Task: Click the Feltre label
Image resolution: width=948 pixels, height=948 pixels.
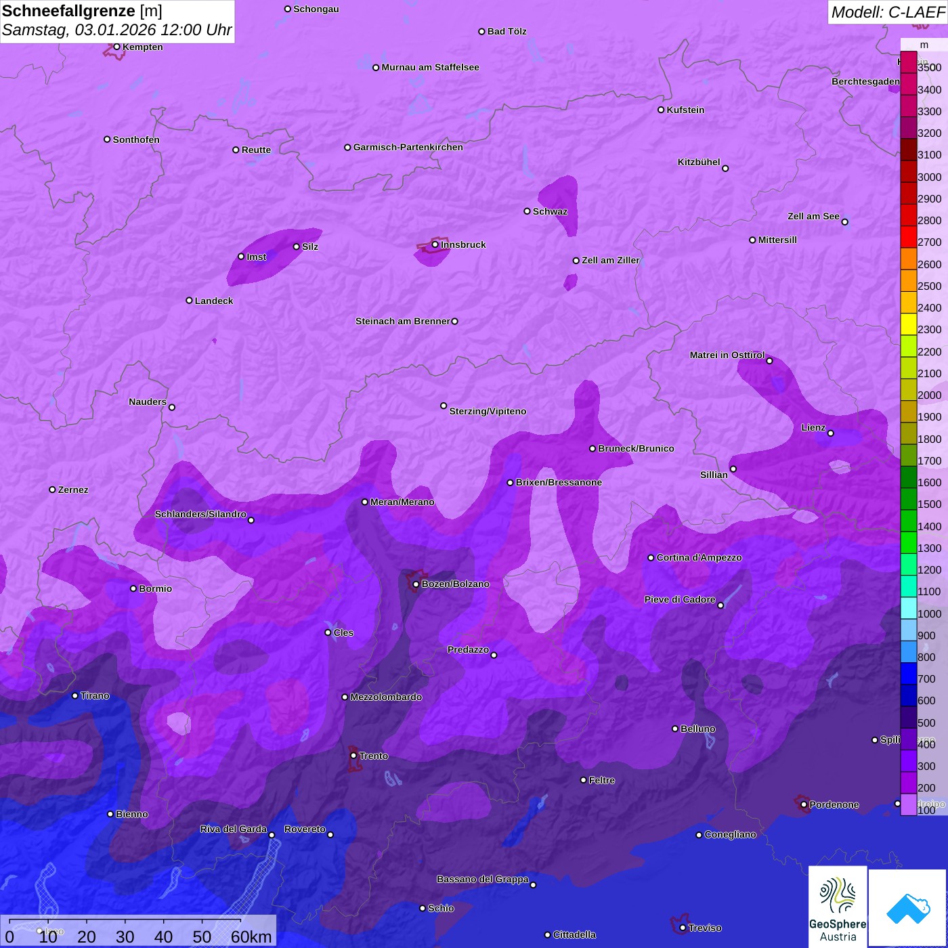Action: 602,780
